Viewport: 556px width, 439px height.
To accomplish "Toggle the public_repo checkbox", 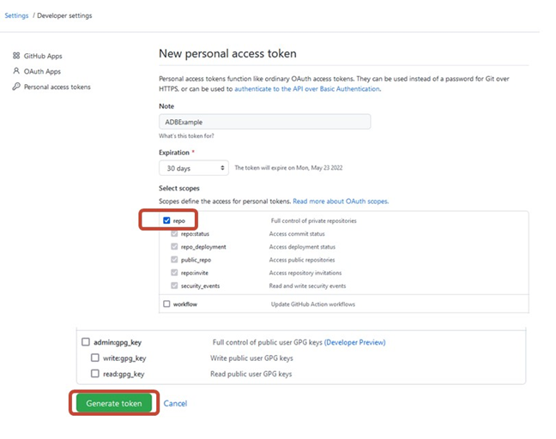I will (175, 259).
